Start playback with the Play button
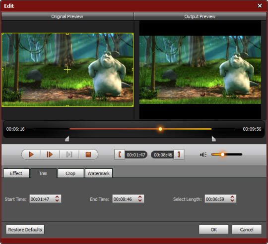This screenshot has width=268, height=244. click(31, 154)
